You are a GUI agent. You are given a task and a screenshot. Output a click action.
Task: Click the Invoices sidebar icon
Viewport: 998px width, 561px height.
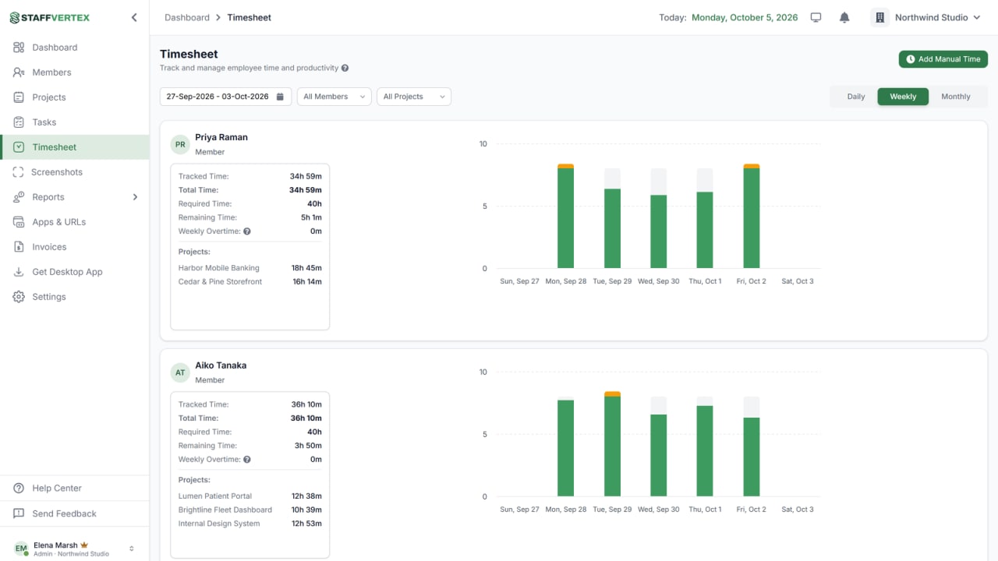[x=19, y=247]
